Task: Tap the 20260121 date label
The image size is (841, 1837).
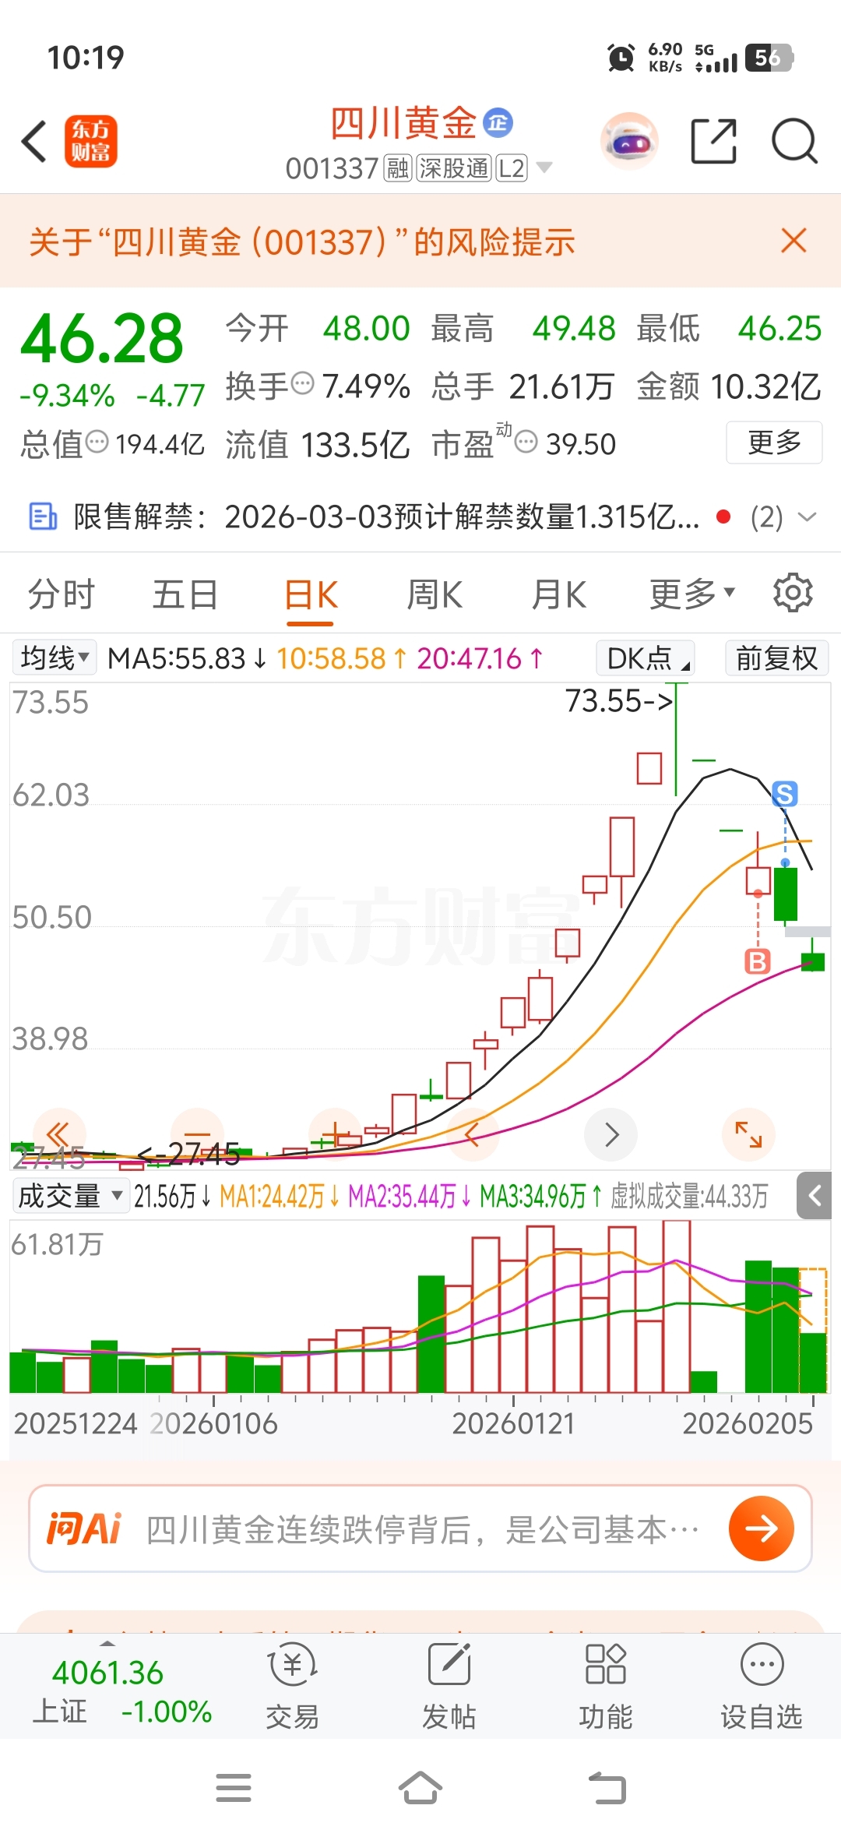Action: point(513,1423)
